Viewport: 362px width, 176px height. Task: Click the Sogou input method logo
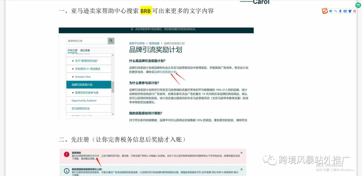[325, 11]
